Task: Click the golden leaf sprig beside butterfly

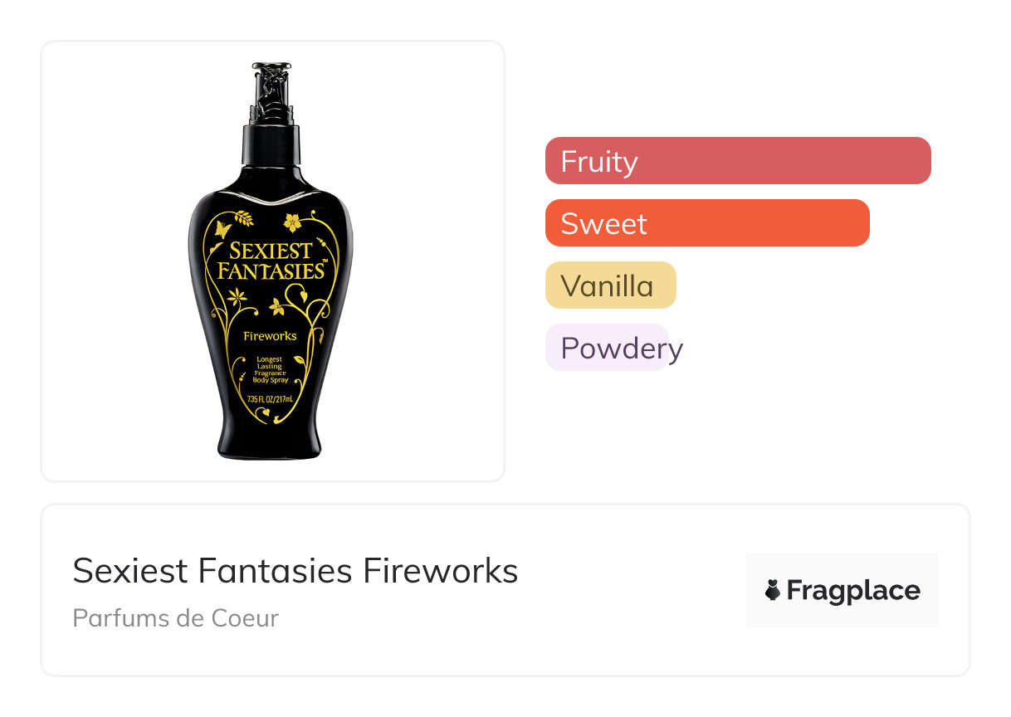Action: [244, 218]
